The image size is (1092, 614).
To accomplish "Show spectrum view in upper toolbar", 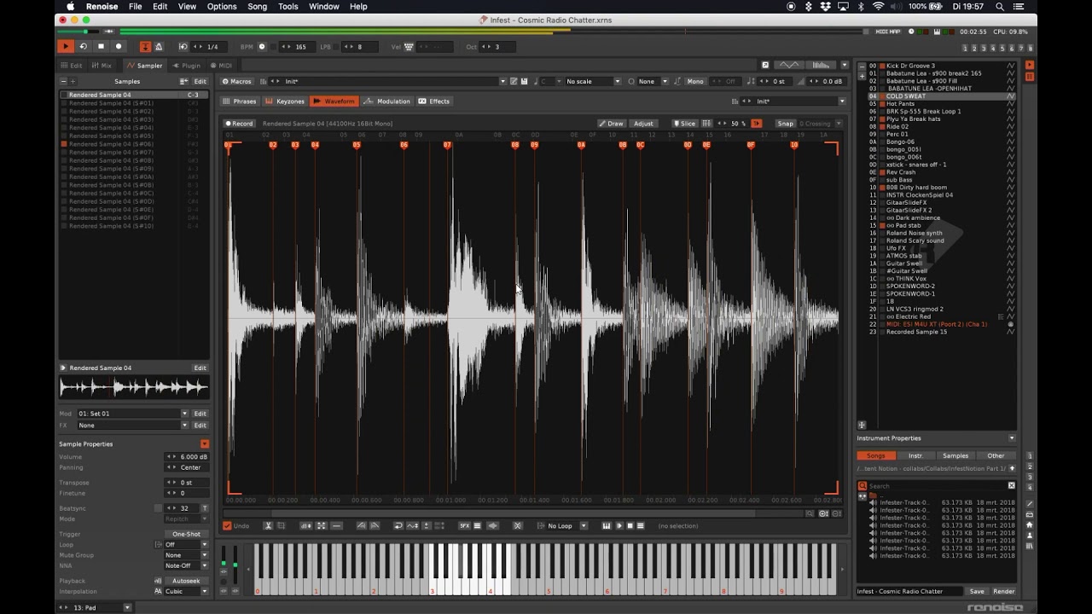I will tap(821, 65).
